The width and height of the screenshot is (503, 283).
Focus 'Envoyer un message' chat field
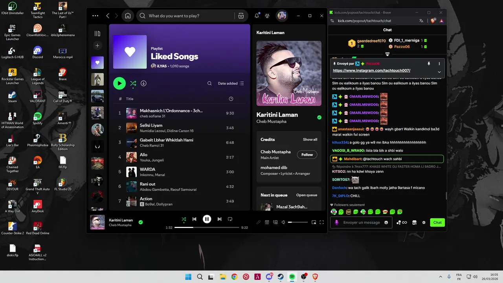362,222
